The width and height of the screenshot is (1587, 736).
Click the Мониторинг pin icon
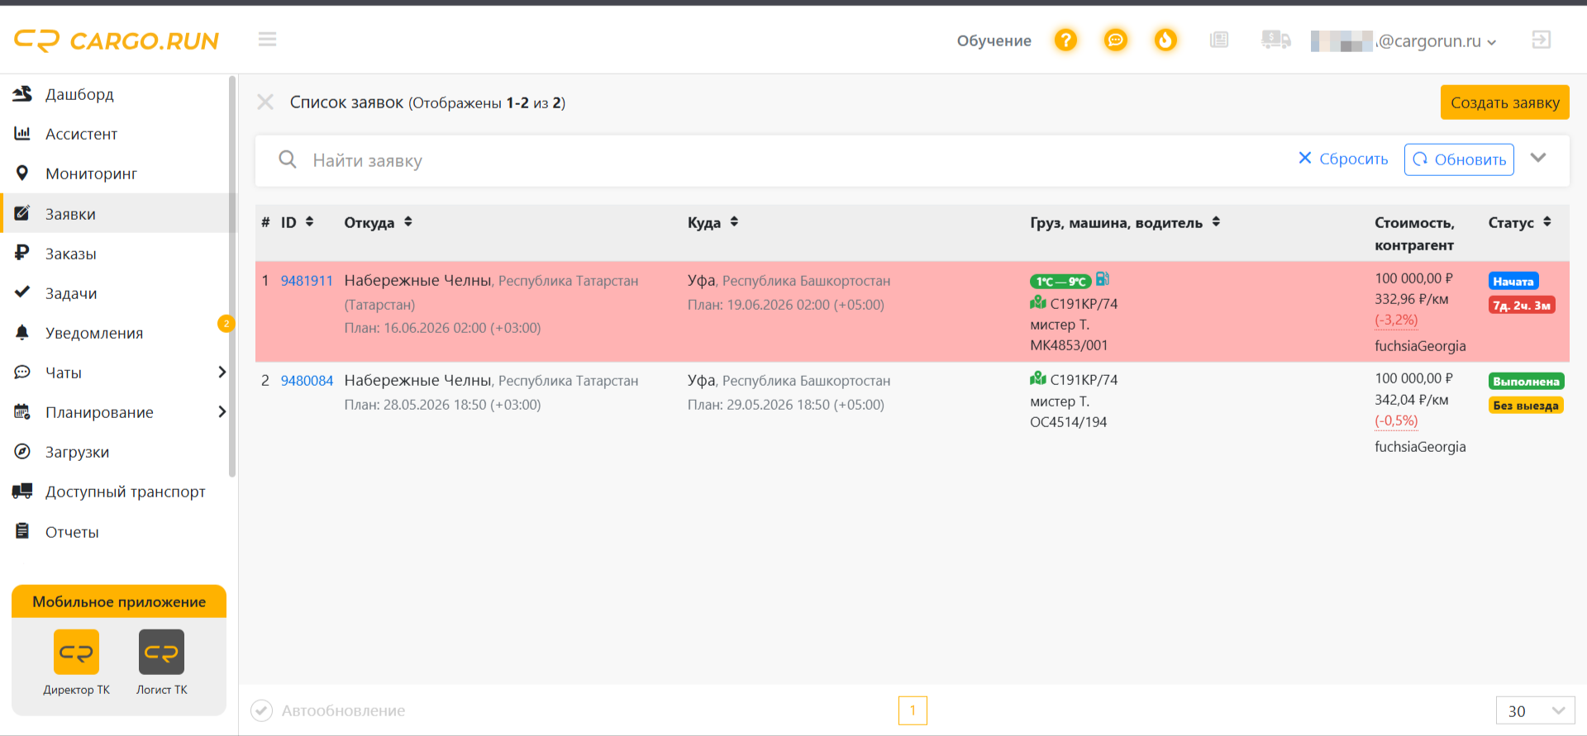(x=22, y=173)
